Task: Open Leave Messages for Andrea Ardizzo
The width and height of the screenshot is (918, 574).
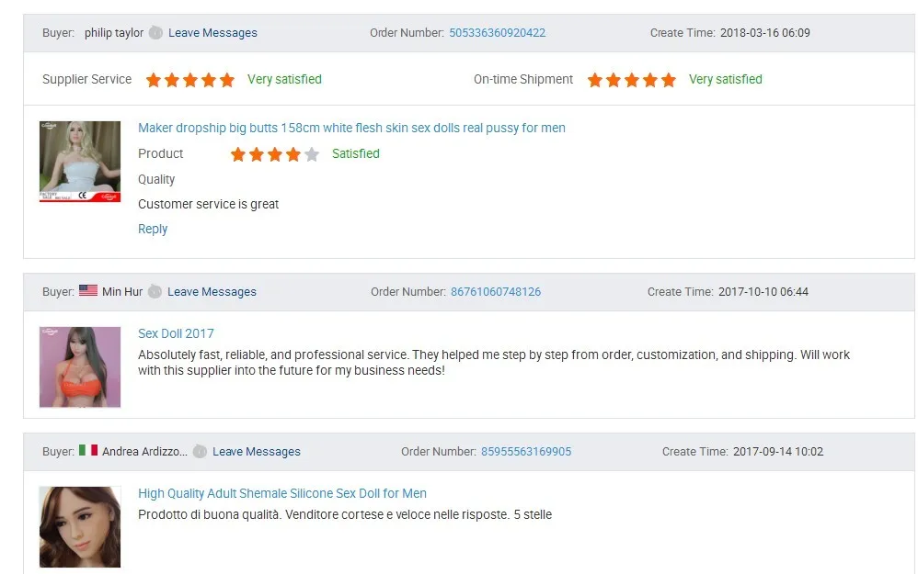Action: pyautogui.click(x=256, y=452)
